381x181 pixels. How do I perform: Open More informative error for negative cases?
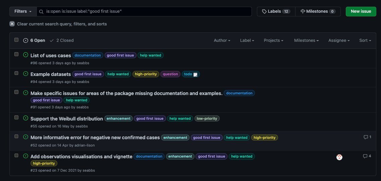(x=95, y=138)
